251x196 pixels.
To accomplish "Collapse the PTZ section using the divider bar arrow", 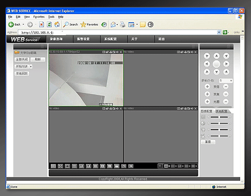I will tap(216, 107).
